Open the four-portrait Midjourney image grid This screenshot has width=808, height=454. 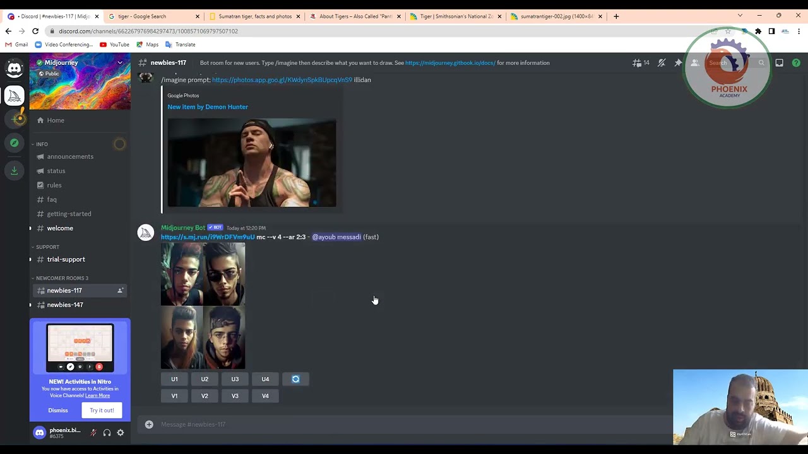(x=203, y=306)
